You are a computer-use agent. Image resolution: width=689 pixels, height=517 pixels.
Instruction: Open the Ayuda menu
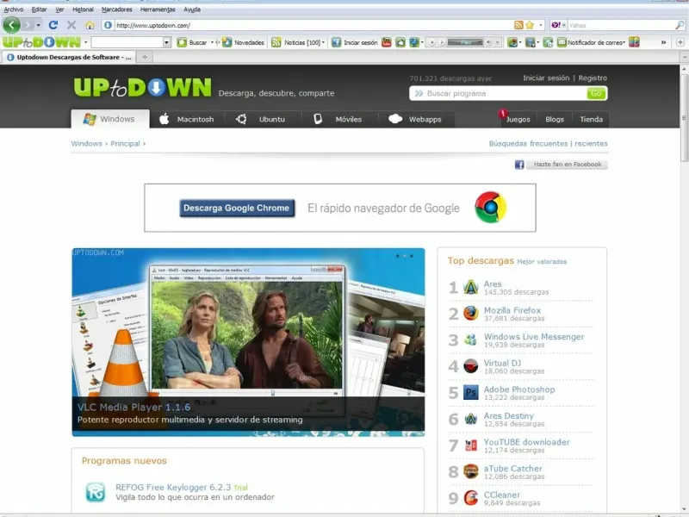(x=192, y=9)
